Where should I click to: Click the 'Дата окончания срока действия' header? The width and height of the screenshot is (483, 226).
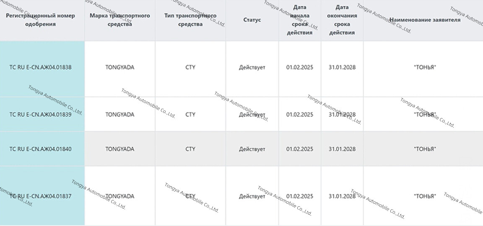point(342,20)
